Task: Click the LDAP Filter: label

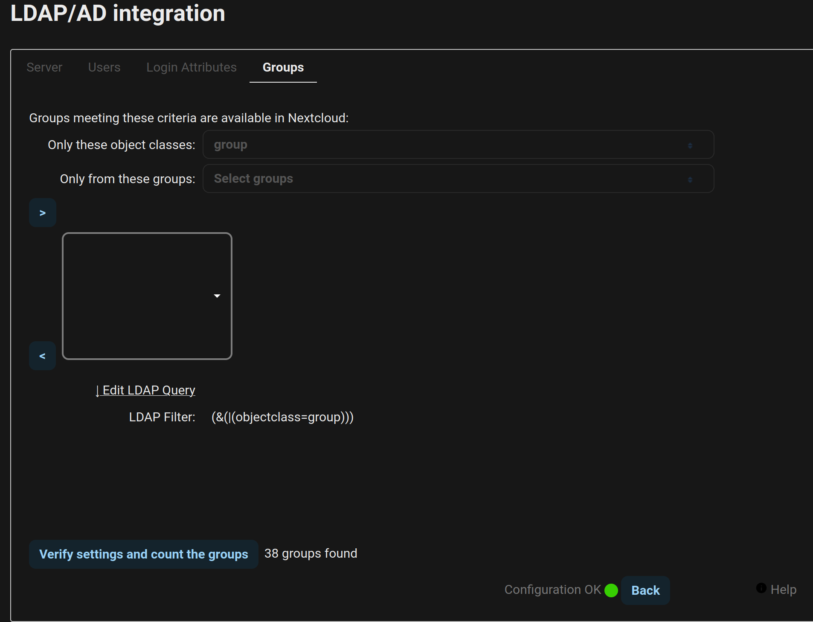Action: 162,417
